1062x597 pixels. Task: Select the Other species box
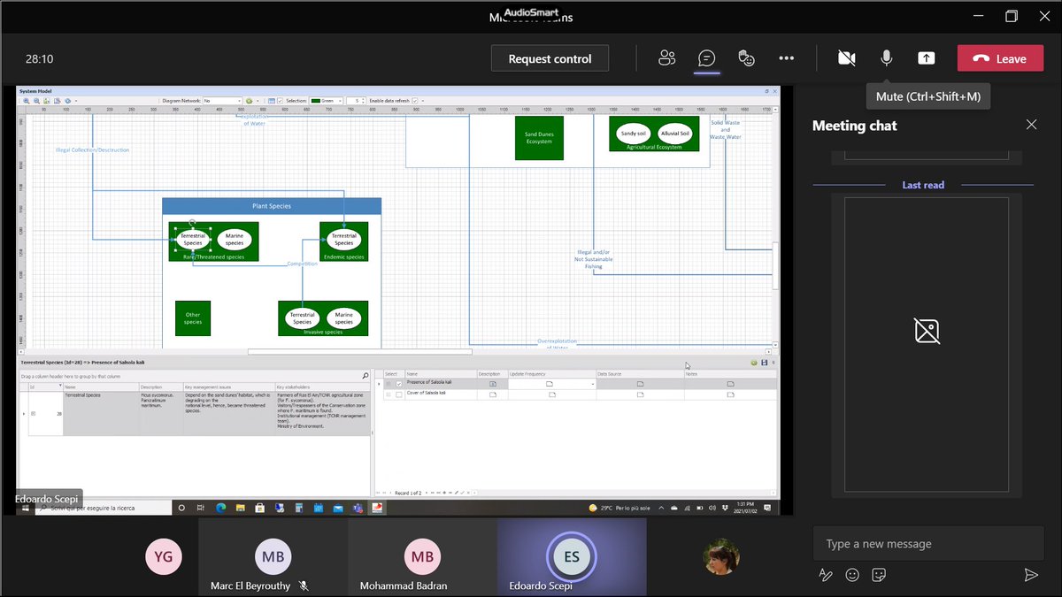click(x=193, y=318)
